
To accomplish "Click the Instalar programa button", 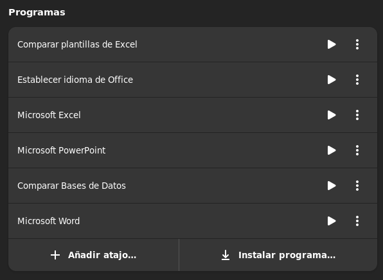I will [x=278, y=255].
